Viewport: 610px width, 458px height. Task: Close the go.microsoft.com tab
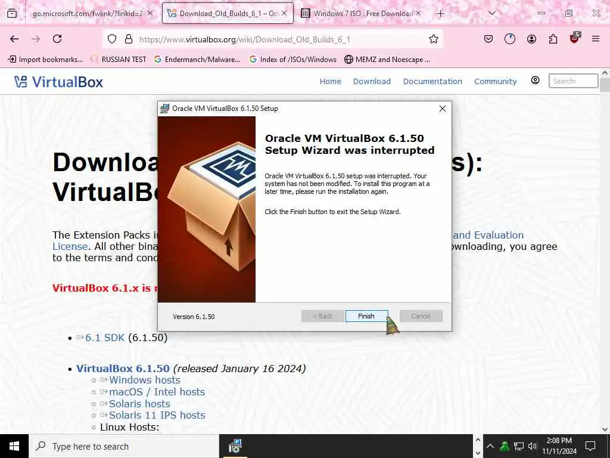(x=150, y=14)
